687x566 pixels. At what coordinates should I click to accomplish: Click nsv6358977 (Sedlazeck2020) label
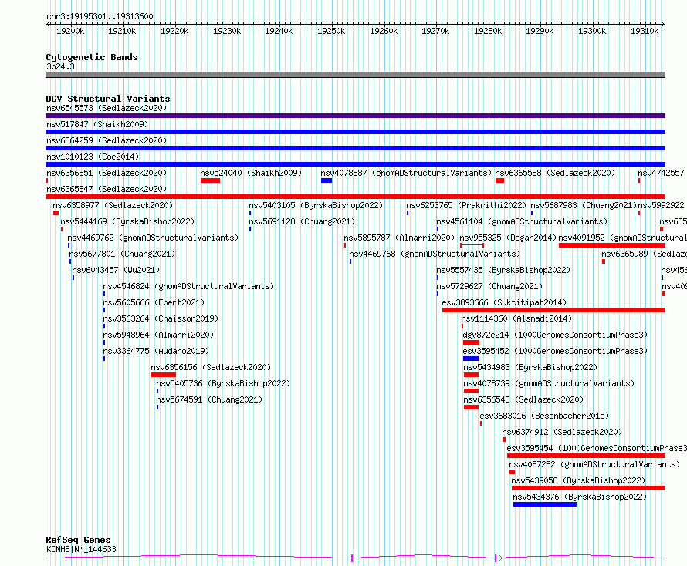[x=113, y=205]
